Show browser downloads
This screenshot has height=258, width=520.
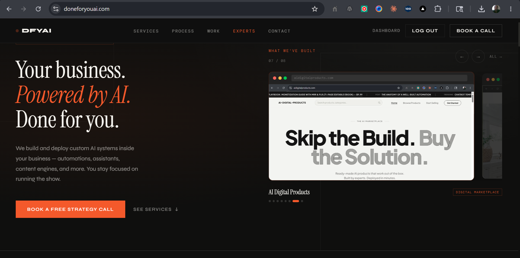pyautogui.click(x=481, y=9)
